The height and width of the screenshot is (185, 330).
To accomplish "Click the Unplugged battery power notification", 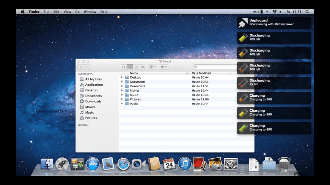I will (274, 23).
